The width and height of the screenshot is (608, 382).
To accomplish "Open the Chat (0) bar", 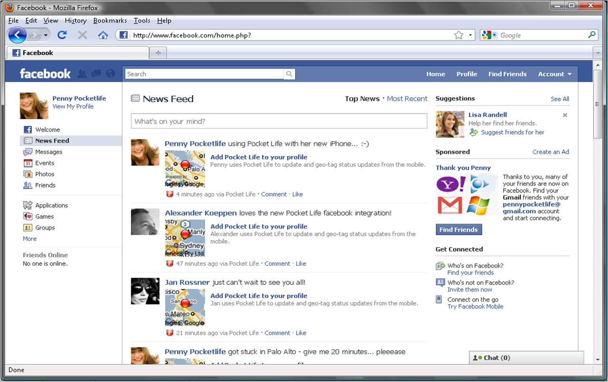I will click(526, 358).
